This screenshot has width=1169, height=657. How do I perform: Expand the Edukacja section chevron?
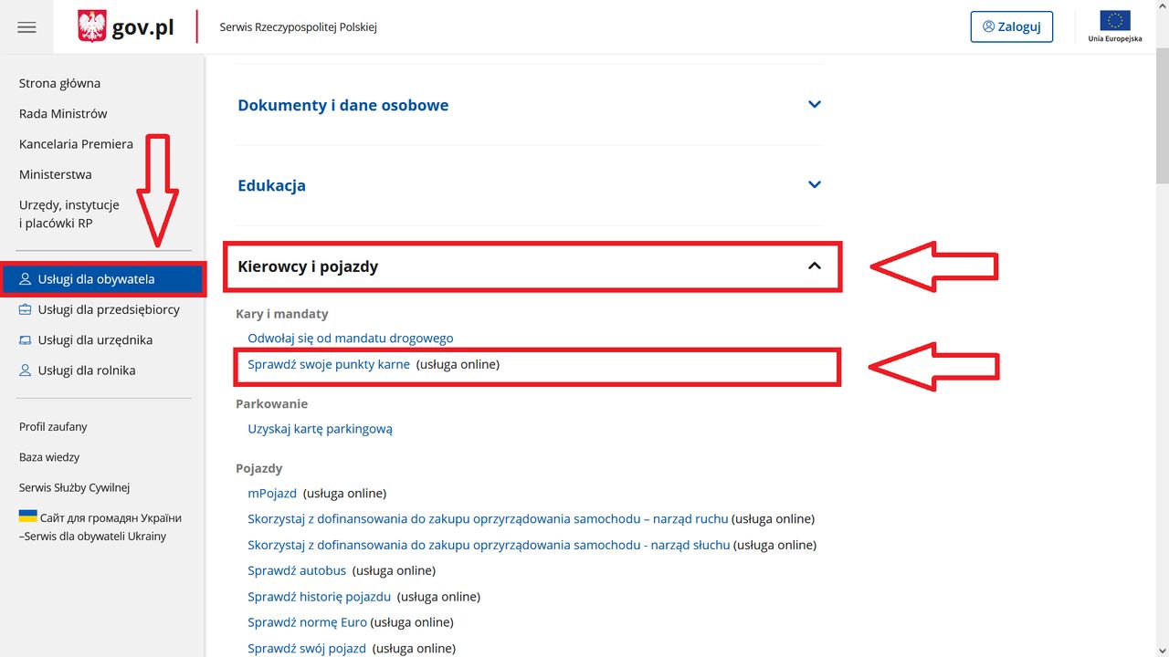815,185
